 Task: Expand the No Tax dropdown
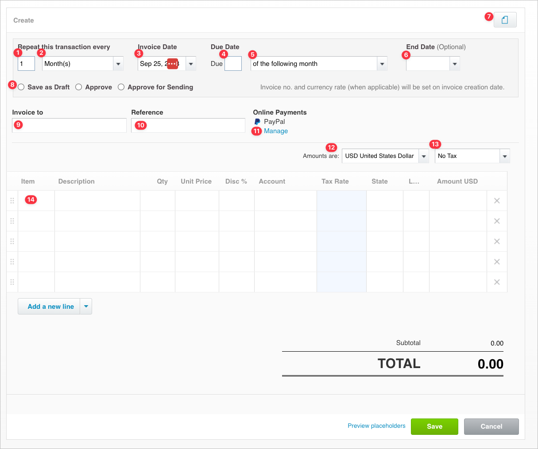(504, 156)
